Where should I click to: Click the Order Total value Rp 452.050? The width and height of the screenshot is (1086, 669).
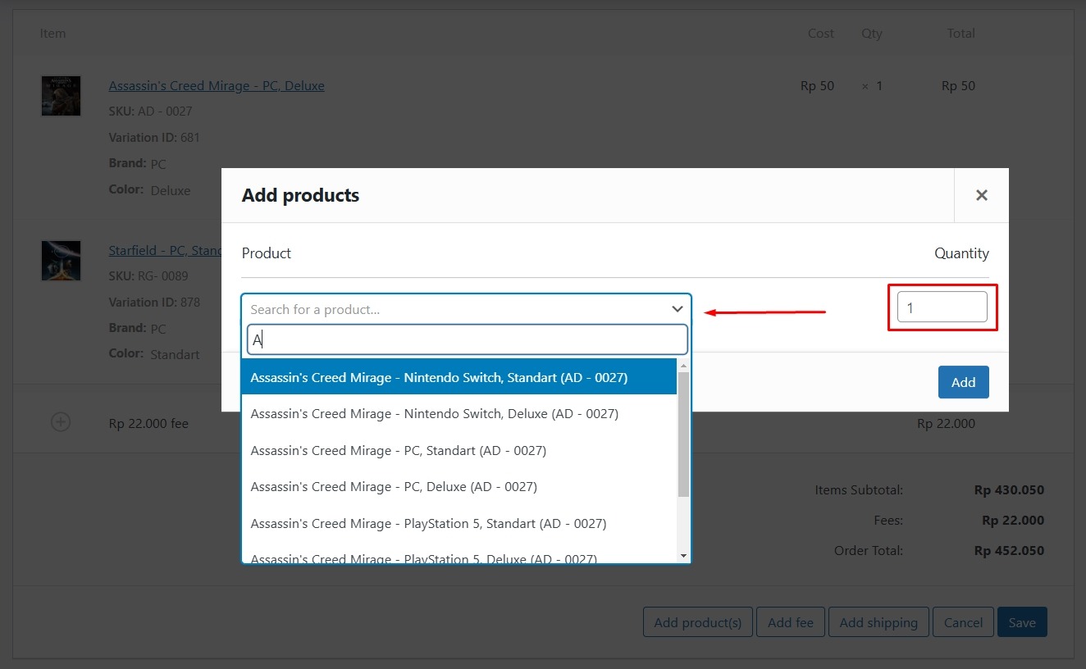click(x=1009, y=551)
